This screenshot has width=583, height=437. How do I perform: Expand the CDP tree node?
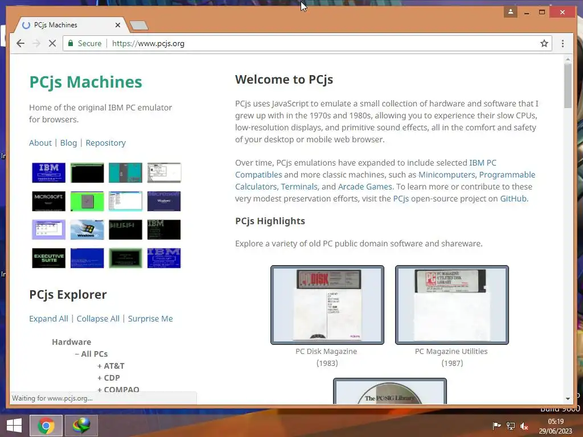click(x=109, y=378)
